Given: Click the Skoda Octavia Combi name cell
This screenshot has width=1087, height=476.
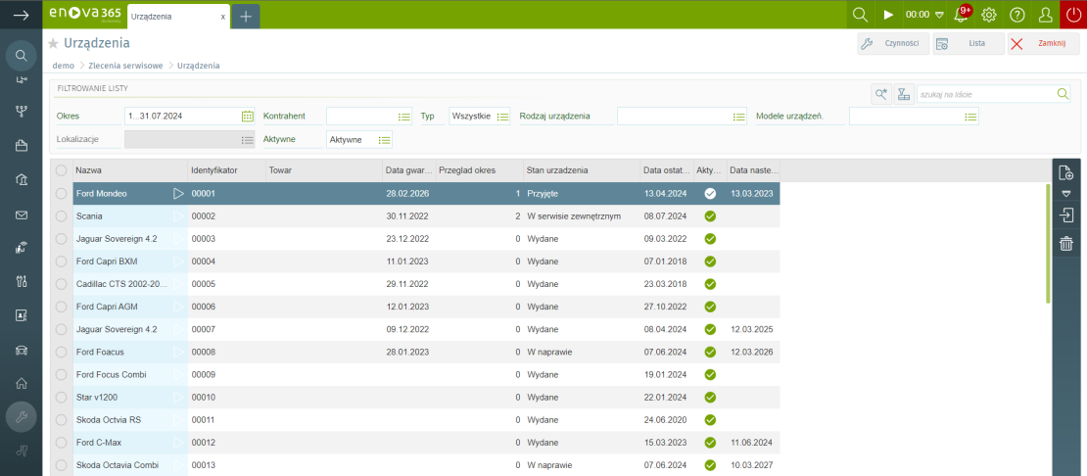Looking at the screenshot, I should (129, 465).
